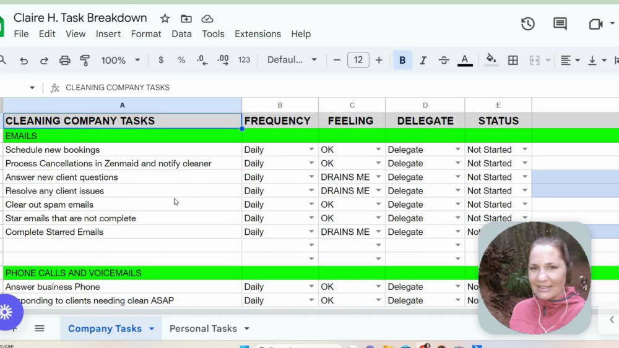Image resolution: width=619 pixels, height=348 pixels.
Task: Increase decimal places
Action: click(x=223, y=60)
